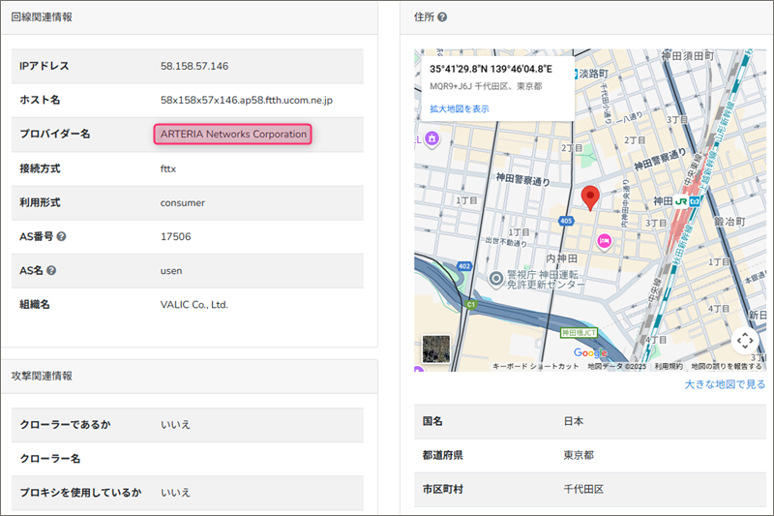Click the JR Kanda station icon
Image resolution: width=774 pixels, height=516 pixels.
coord(681,200)
